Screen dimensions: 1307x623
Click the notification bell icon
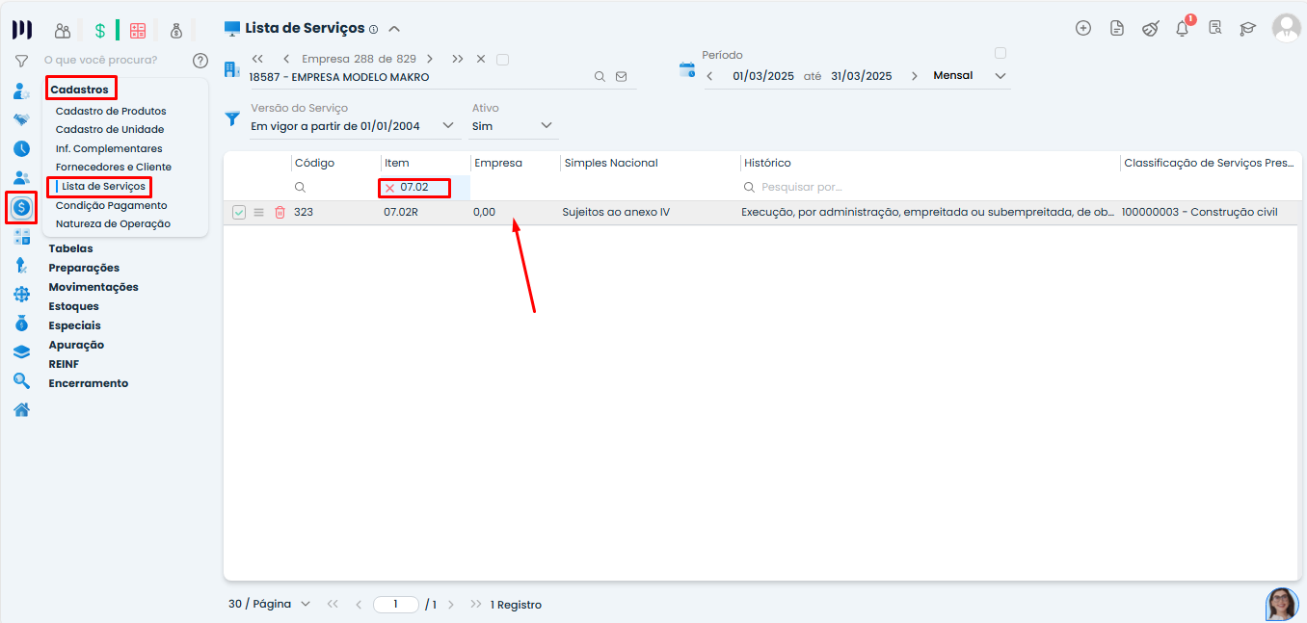coord(1182,29)
